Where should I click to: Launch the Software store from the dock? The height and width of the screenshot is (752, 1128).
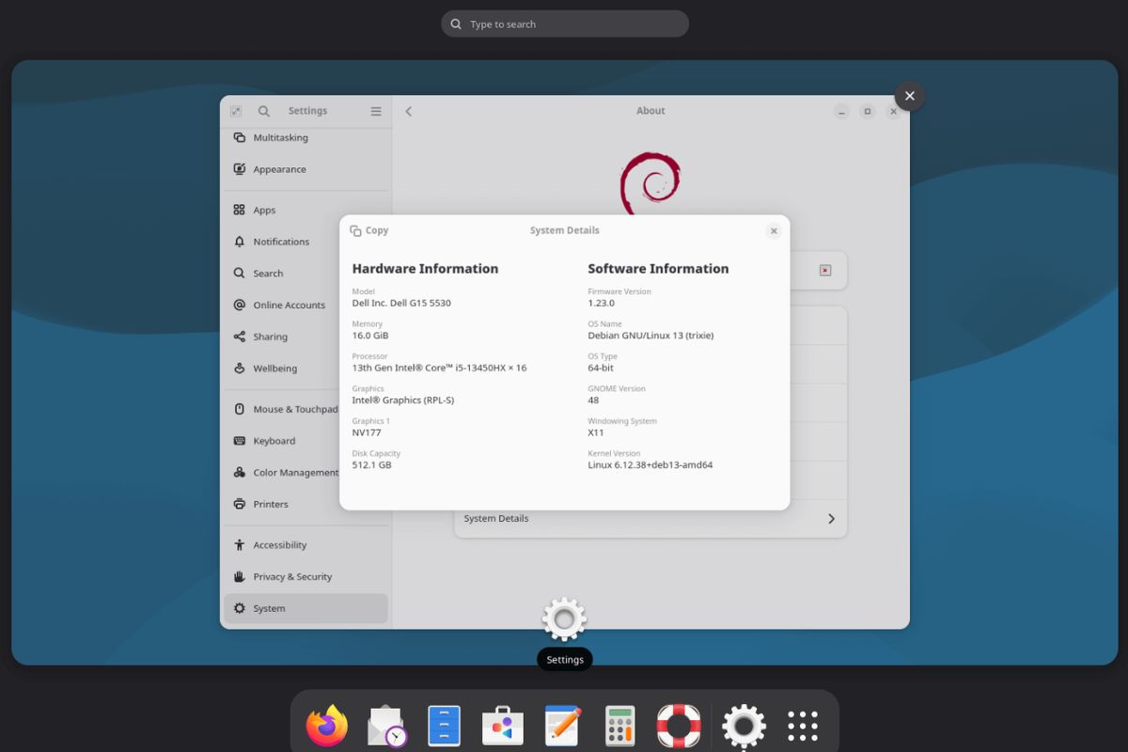[x=503, y=727]
